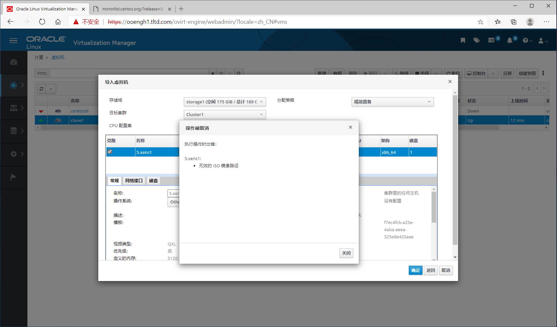Open the notifications bell icon
The width and height of the screenshot is (557, 327).
coord(509,40)
